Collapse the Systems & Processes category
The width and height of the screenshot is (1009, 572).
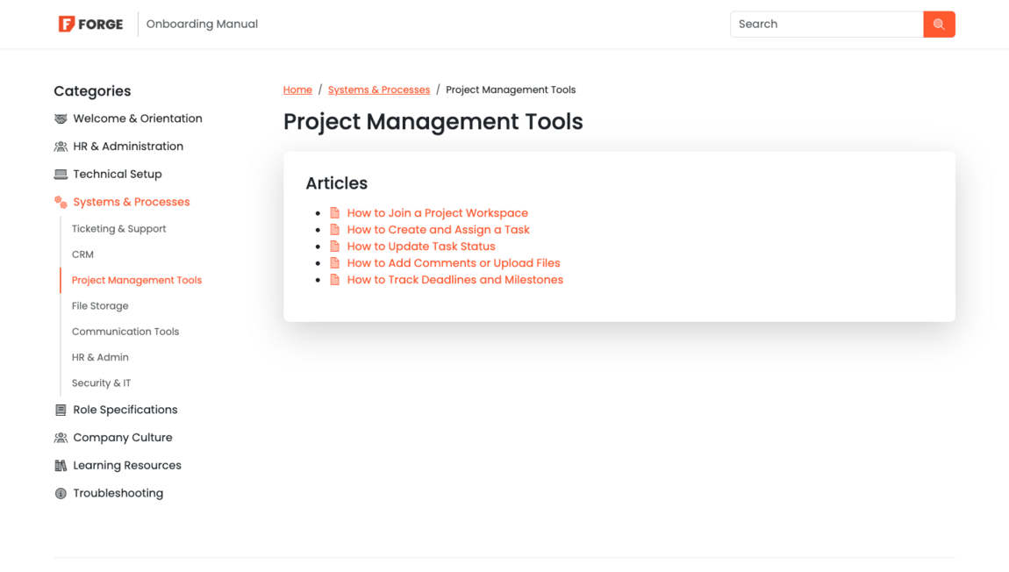[131, 202]
